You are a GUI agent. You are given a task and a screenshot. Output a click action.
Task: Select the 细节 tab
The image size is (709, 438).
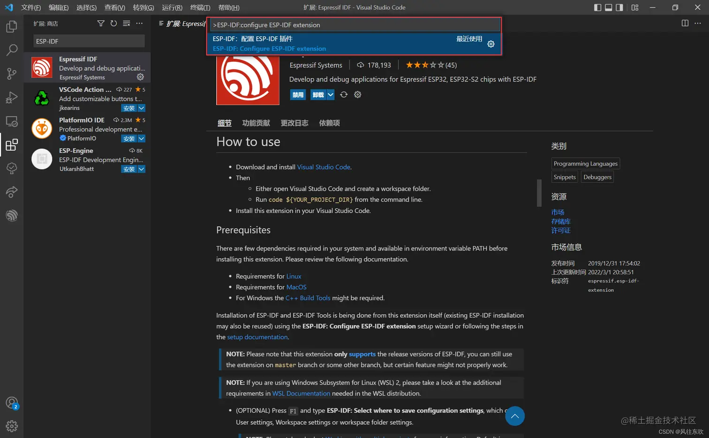(225, 123)
